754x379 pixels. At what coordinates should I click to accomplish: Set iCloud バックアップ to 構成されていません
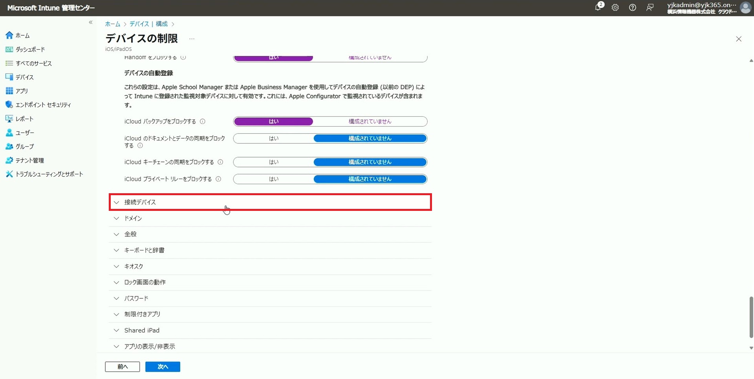click(370, 121)
